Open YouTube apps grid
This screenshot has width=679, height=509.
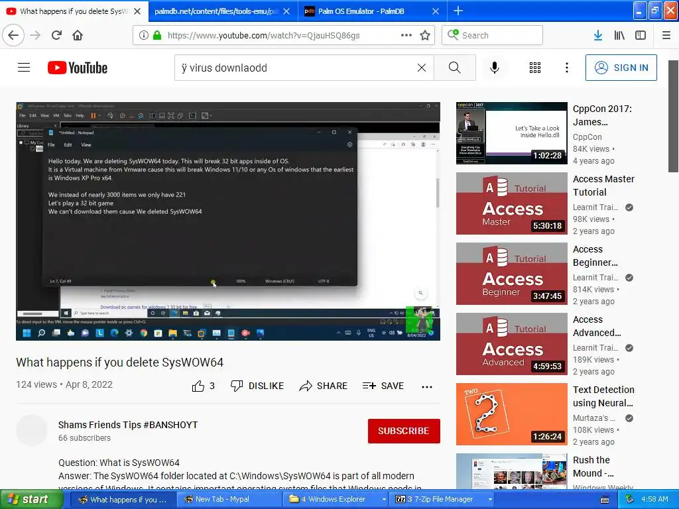(535, 68)
